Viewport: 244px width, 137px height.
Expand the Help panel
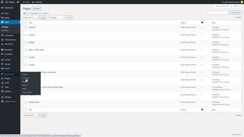[236, 6]
